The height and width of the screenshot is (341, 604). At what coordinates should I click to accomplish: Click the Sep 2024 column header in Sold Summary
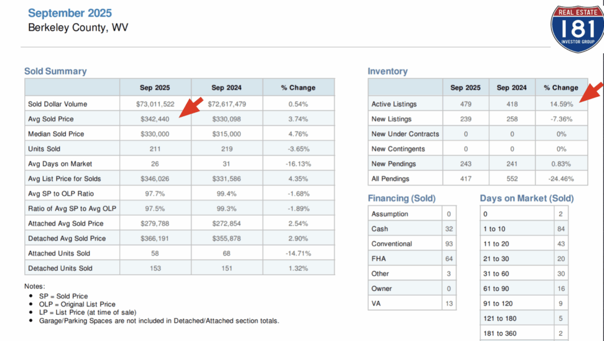[226, 87]
